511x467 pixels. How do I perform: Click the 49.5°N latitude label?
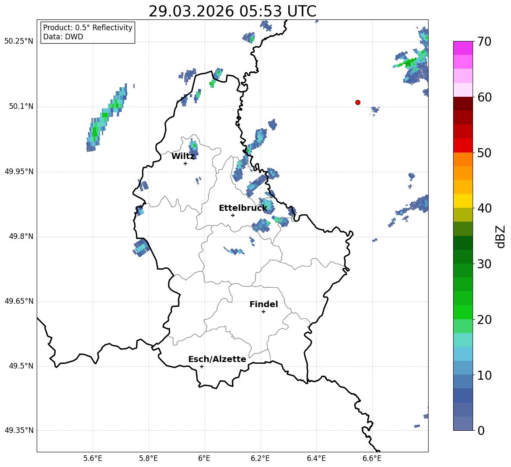(x=21, y=366)
